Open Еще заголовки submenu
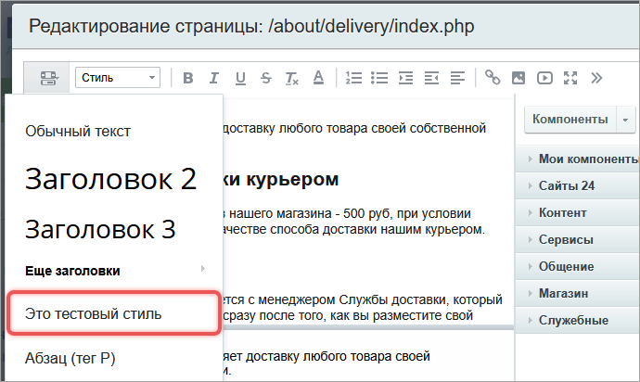Viewport: 640px width, 382px height. click(72, 271)
